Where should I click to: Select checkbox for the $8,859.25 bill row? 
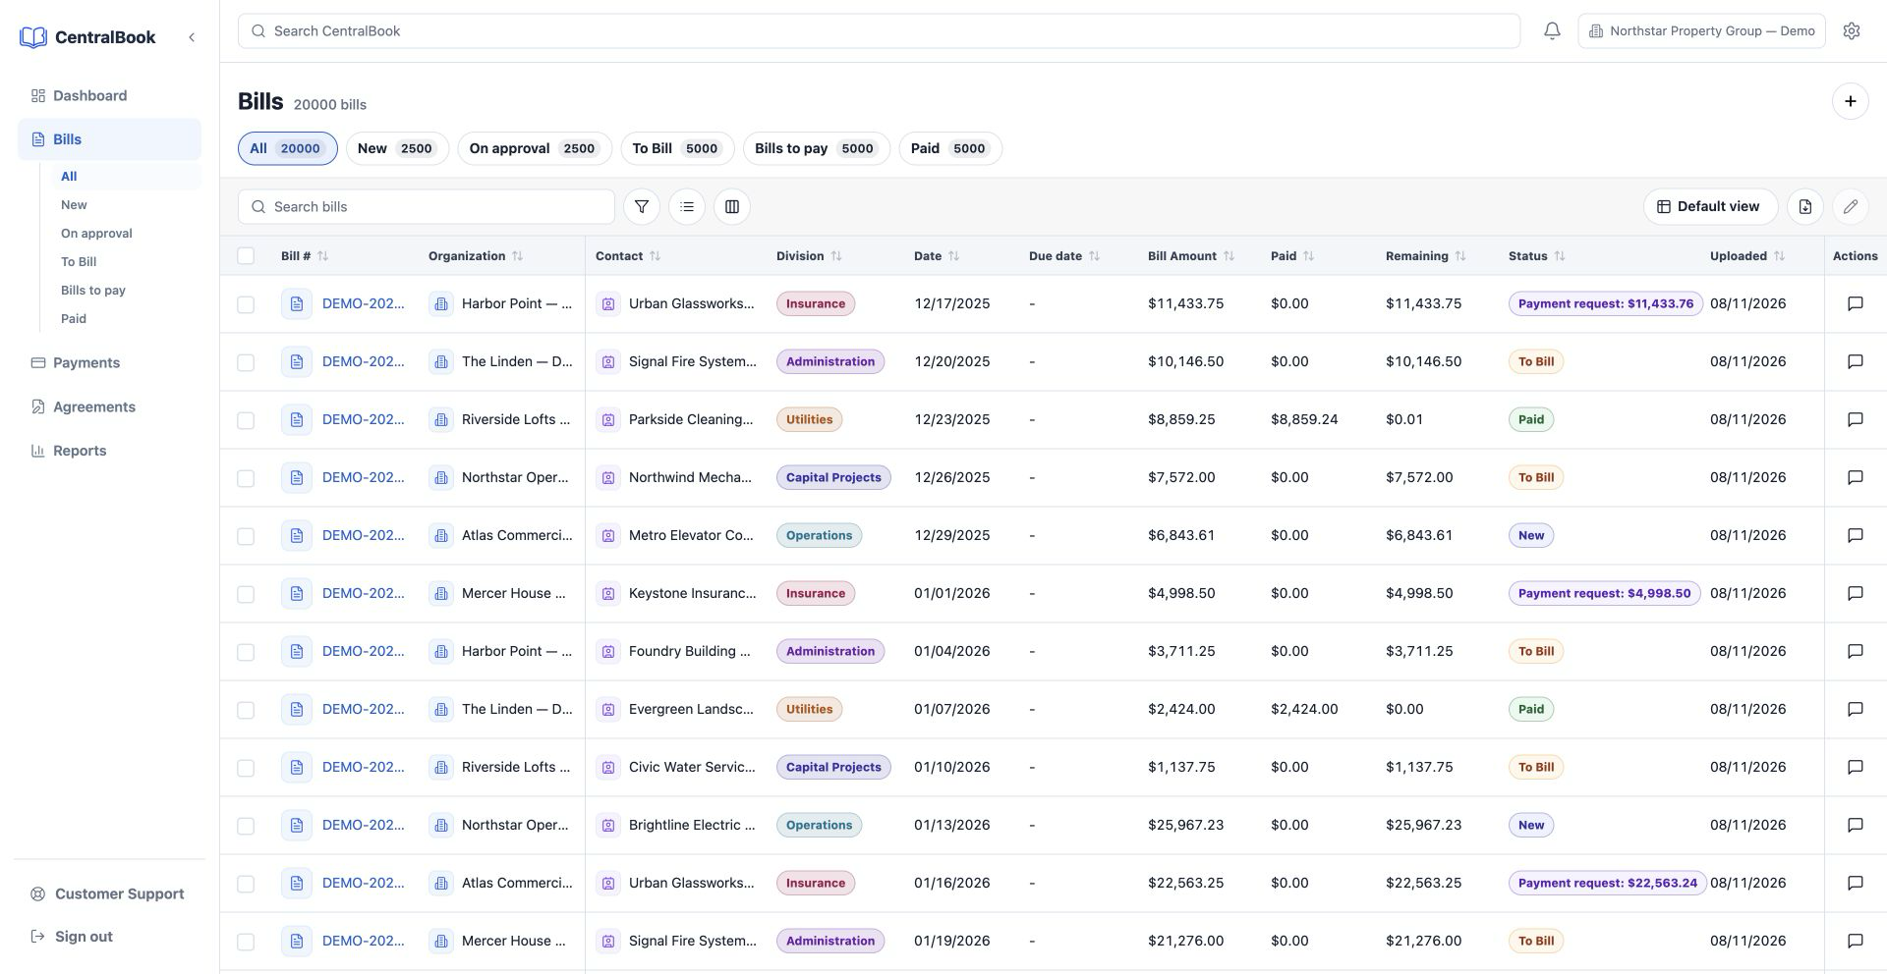(246, 420)
